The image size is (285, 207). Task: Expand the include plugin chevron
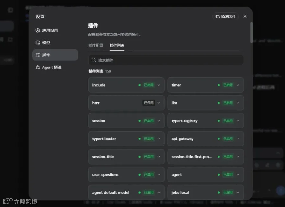[x=159, y=85]
